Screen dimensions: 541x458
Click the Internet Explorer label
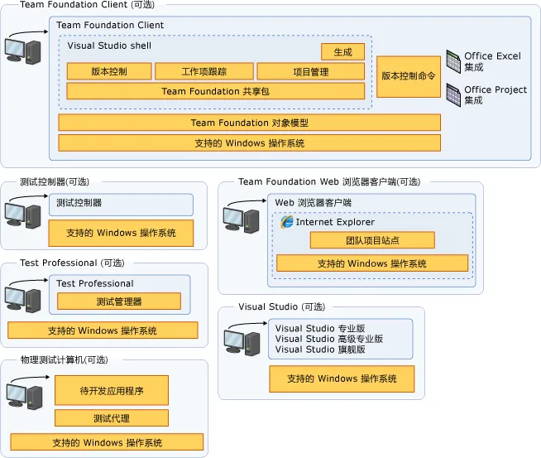click(335, 222)
